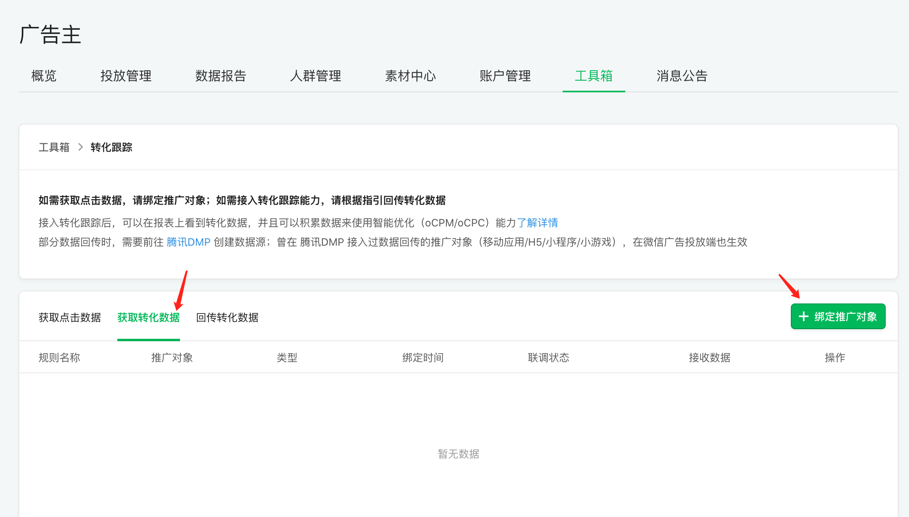Click breadcrumb chevron separator

point(81,147)
